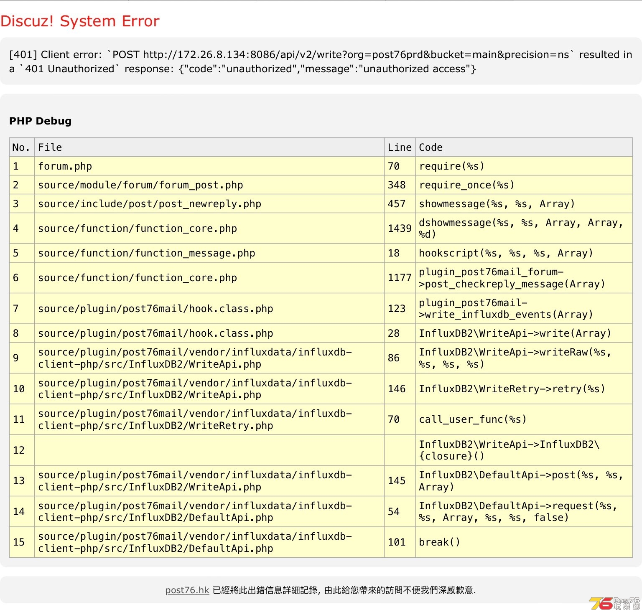Click the 401 Client error message text
Viewport: 642px width, 612px height.
coord(321,61)
